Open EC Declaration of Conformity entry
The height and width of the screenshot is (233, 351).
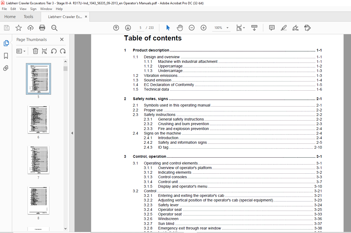tap(227, 85)
